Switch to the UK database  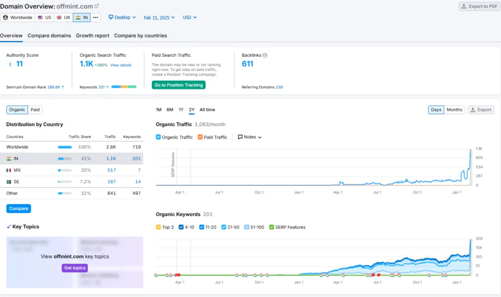coord(63,18)
